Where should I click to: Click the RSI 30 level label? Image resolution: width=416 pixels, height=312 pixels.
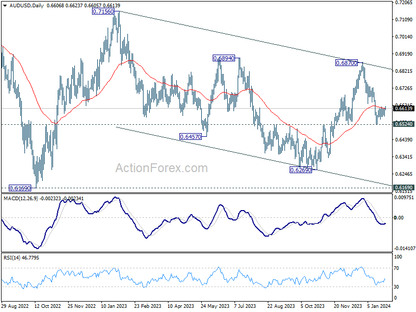[396, 287]
